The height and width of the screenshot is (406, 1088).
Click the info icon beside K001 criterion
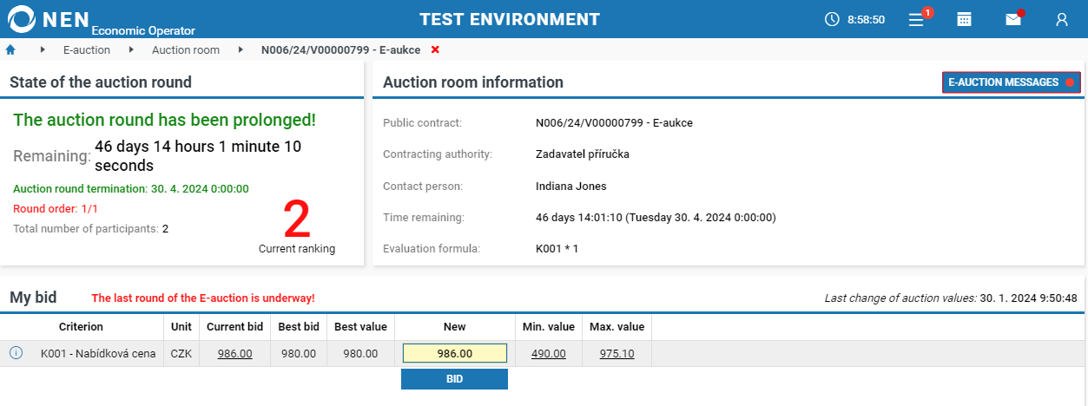click(x=16, y=353)
